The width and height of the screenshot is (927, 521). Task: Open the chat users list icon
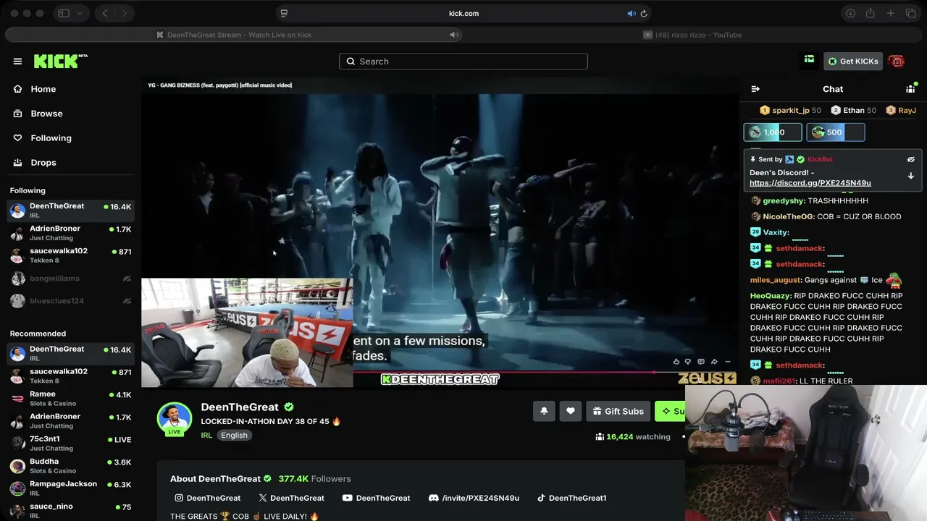910,89
